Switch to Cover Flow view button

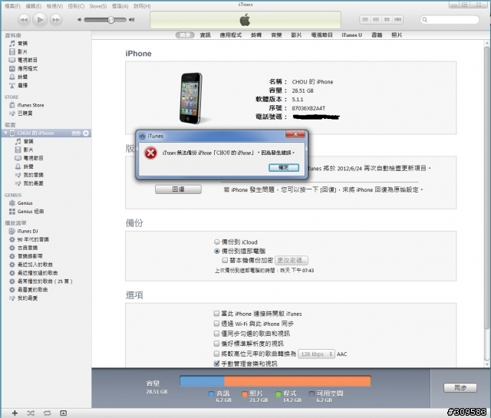tap(397, 19)
